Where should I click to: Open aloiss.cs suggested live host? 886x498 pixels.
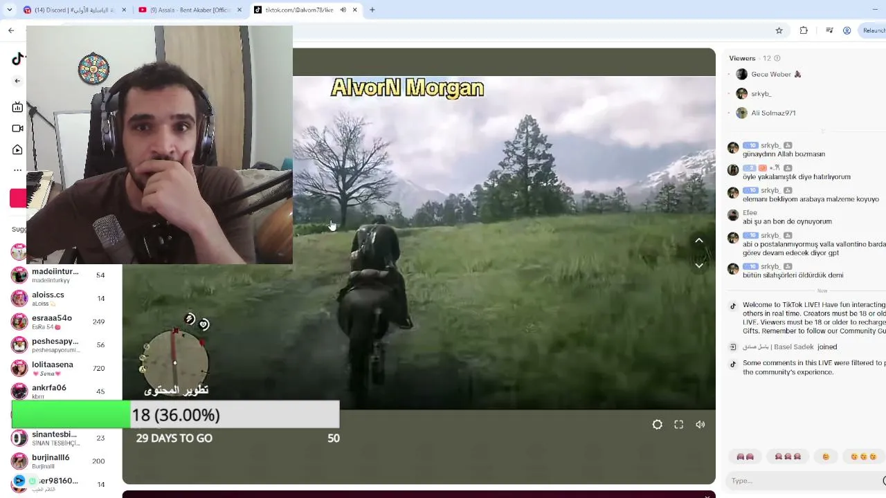[x=59, y=298]
